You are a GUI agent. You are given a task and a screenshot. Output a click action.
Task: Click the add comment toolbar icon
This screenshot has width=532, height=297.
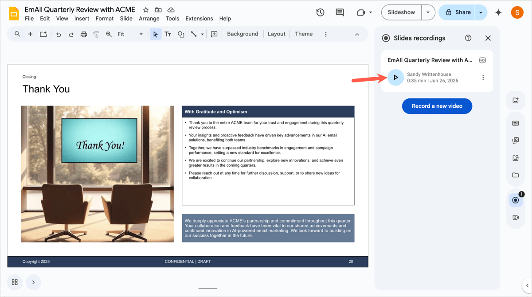tap(214, 34)
